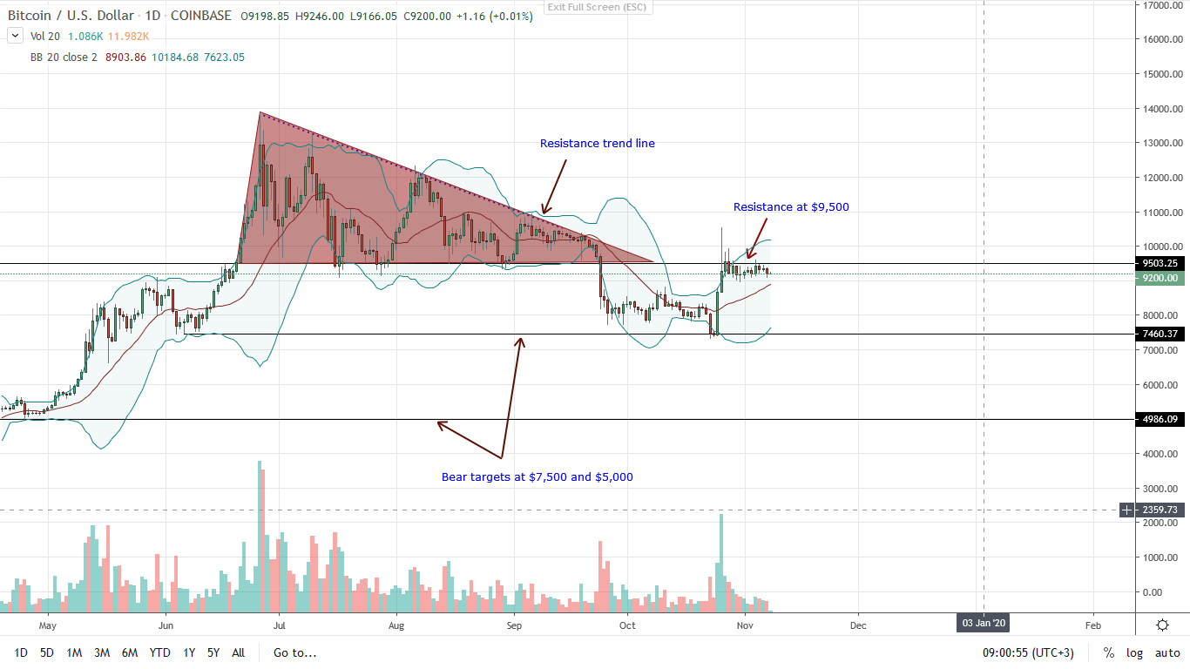The width and height of the screenshot is (1190, 669).
Task: Select the YTD time range
Action: pyautogui.click(x=160, y=652)
